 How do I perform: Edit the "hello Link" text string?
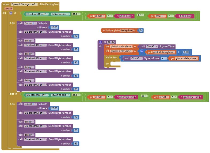[125, 16]
